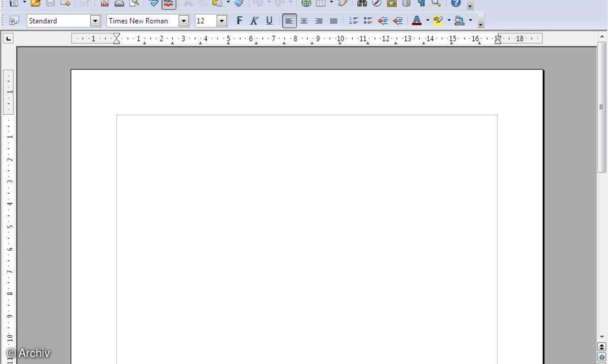Expand font color palette arrow
The image size is (608, 364).
427,21
